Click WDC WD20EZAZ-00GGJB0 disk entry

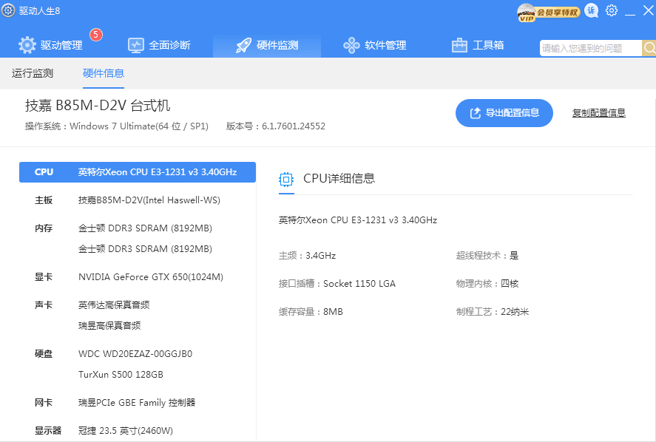pos(135,354)
